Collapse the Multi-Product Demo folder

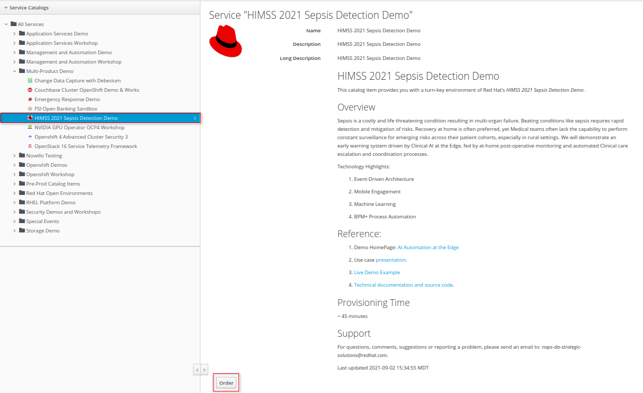[x=15, y=71]
